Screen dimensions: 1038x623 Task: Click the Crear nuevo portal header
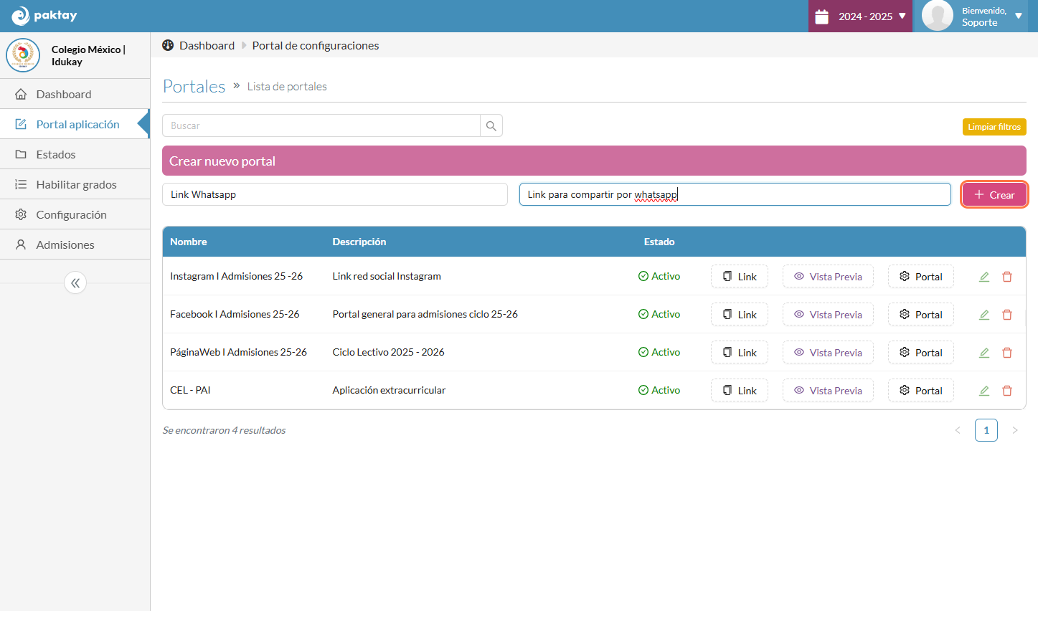tap(594, 161)
